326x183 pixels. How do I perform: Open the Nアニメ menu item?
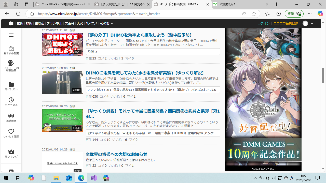(91, 23)
